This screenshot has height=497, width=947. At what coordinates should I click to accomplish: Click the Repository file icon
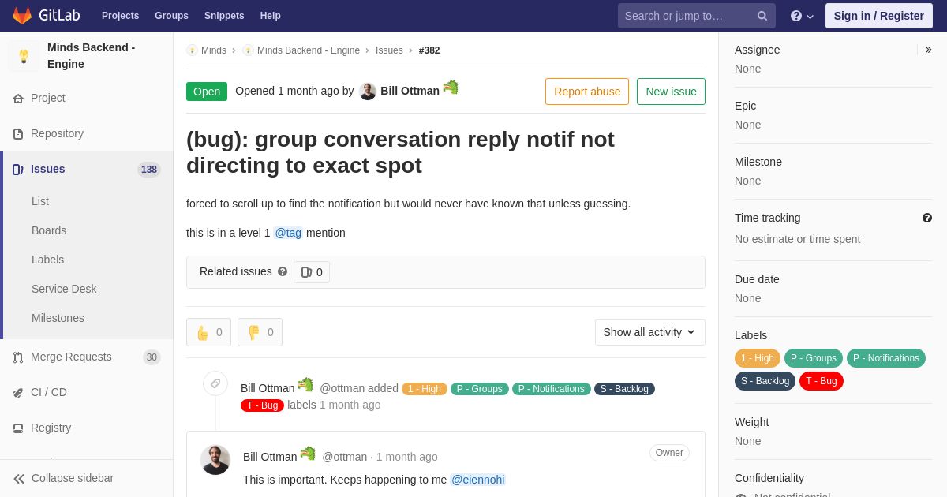point(18,134)
